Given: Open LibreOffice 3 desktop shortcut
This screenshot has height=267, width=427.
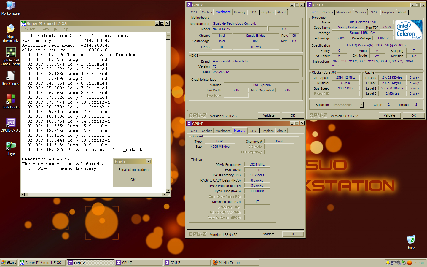Looking at the screenshot, I should [10, 78].
